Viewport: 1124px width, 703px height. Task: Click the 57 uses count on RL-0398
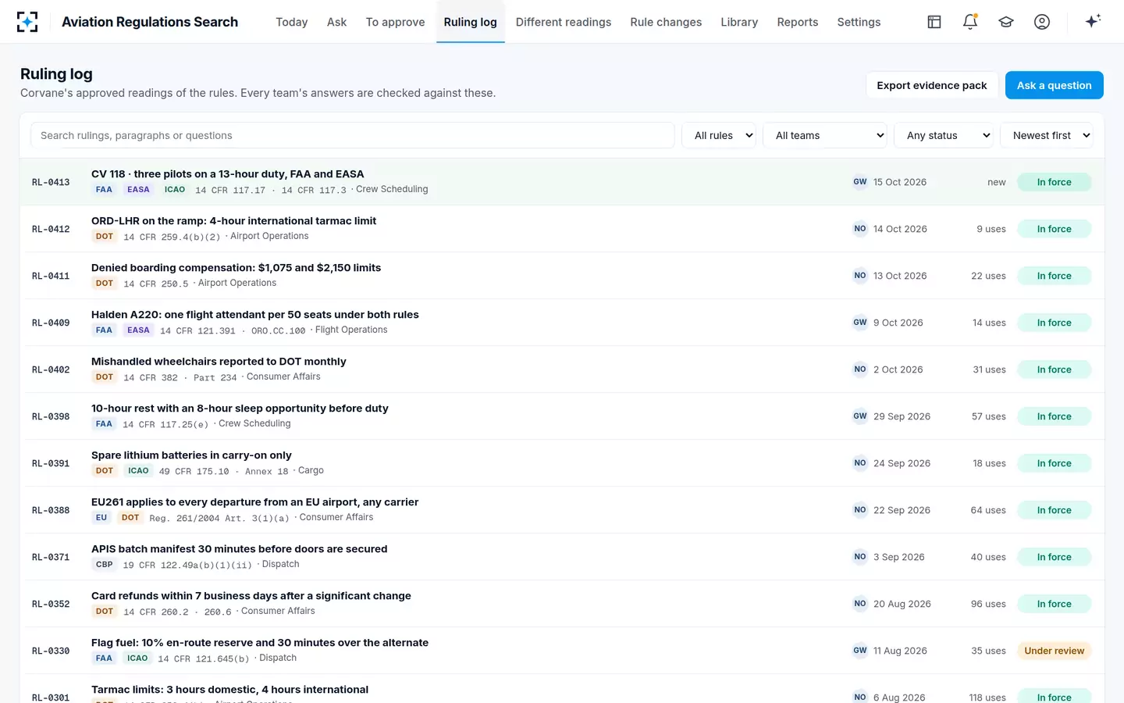pos(989,416)
